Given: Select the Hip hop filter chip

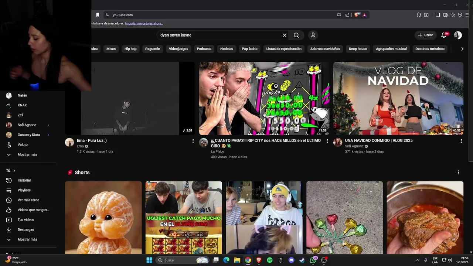Looking at the screenshot, I should (130, 49).
